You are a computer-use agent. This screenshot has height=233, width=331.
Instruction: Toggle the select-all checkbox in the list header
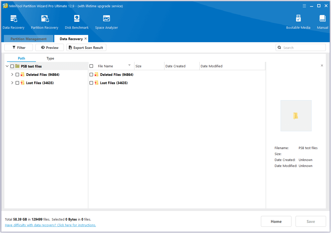(91, 66)
